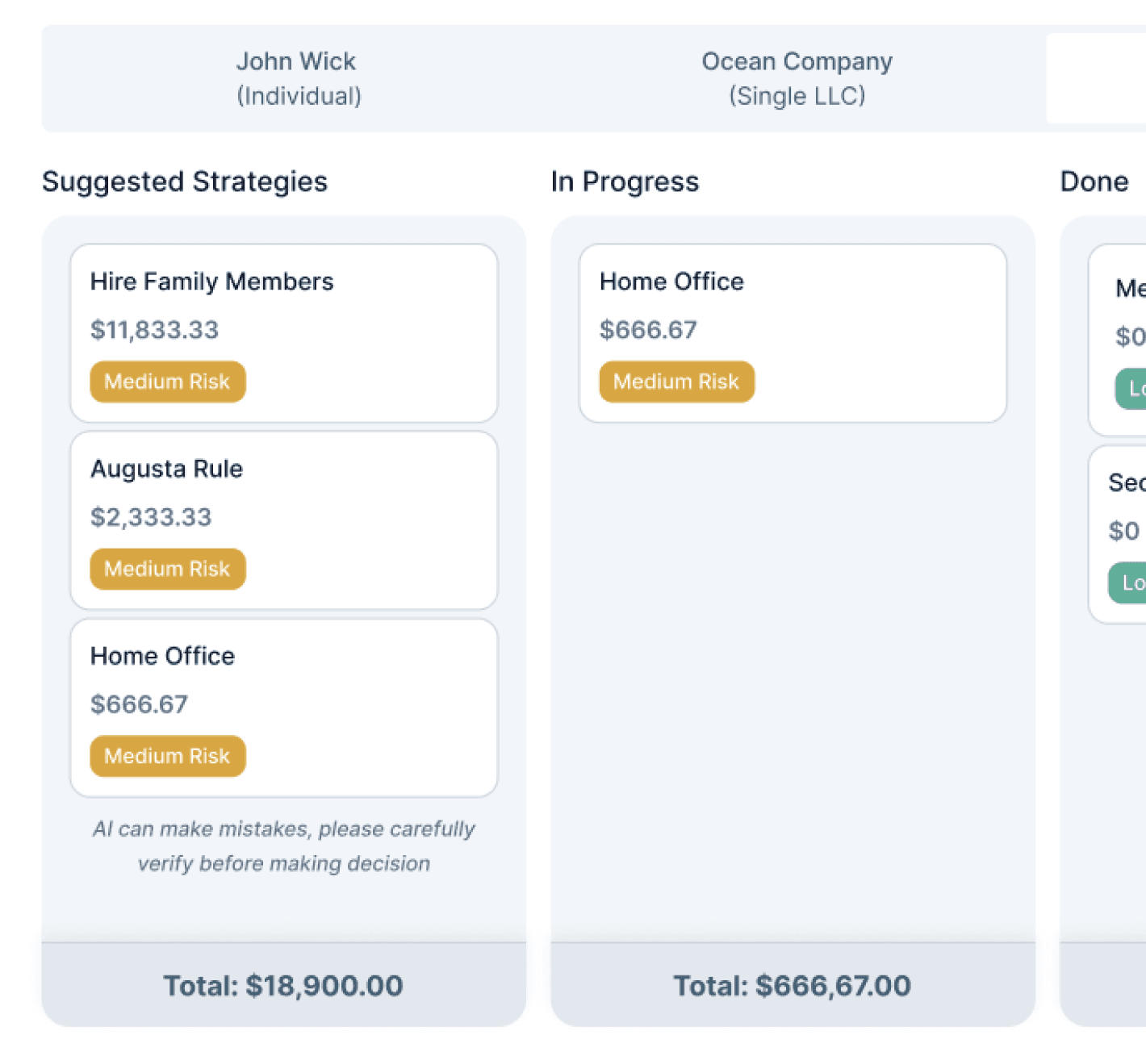Click the $11,833.33 savings amount
1146x1052 pixels.
pos(154,330)
